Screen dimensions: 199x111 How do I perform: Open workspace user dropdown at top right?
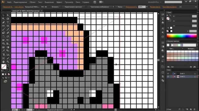pos(155,2)
